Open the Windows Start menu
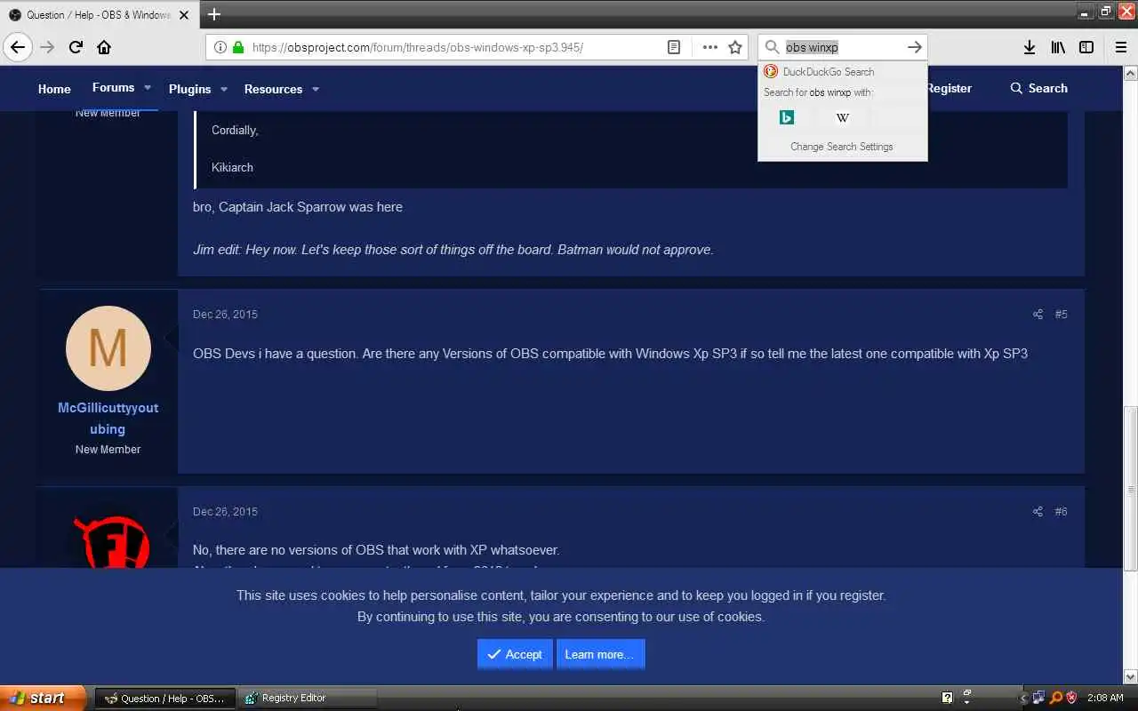This screenshot has height=711, width=1138. coord(43,698)
